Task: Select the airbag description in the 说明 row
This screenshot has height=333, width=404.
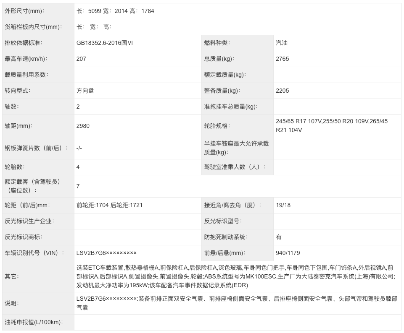Action: (237, 303)
